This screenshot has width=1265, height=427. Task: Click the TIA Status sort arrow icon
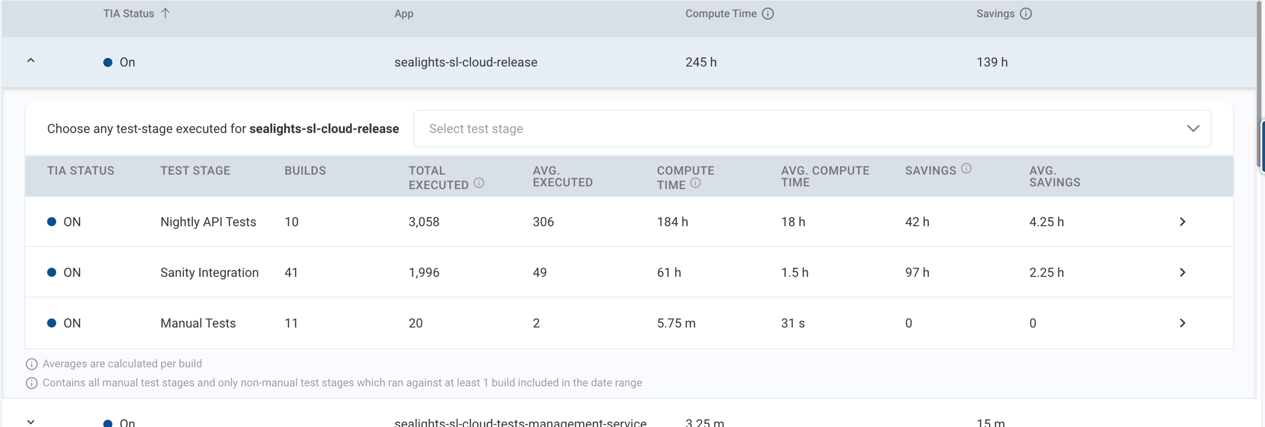pos(165,13)
